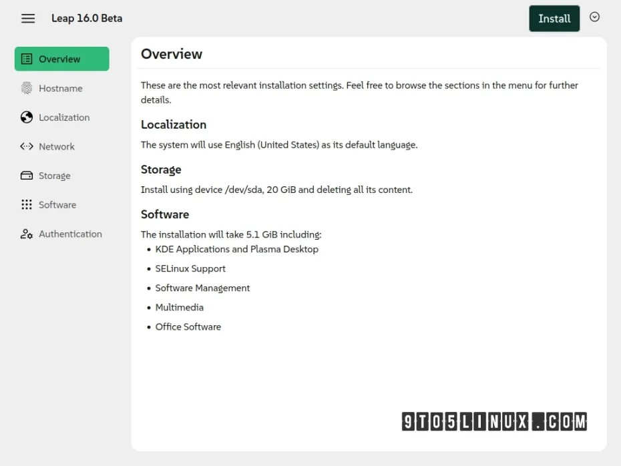Click the Leap 16.0 Beta title
This screenshot has width=621, height=466.
click(87, 18)
